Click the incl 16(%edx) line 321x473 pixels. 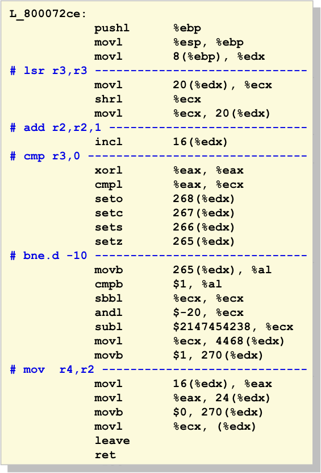click(161, 142)
